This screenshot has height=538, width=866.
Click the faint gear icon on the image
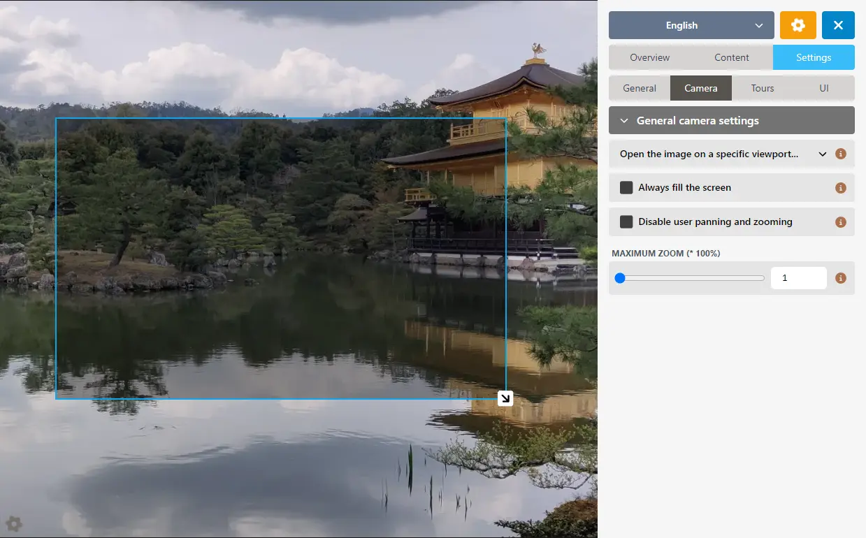pyautogui.click(x=14, y=523)
